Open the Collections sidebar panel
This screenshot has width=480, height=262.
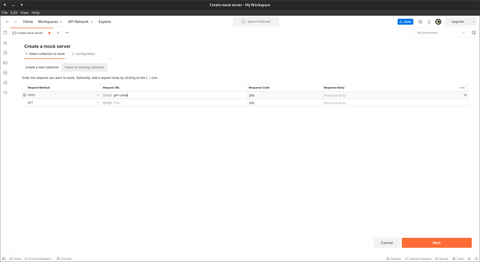(x=5, y=33)
